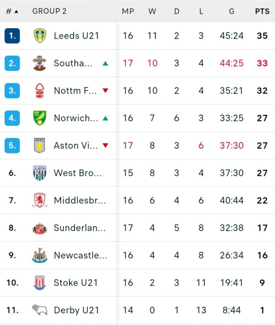Click the Middlesbrough club crest icon
The width and height of the screenshot is (275, 325).
(x=40, y=200)
